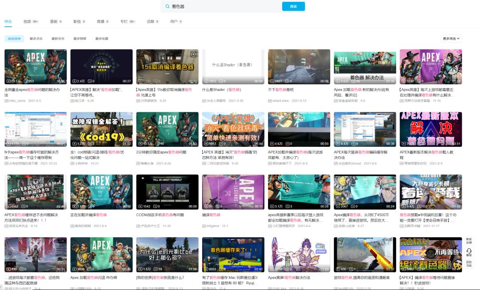Open the 不下着色器是吧 video title

(281, 90)
